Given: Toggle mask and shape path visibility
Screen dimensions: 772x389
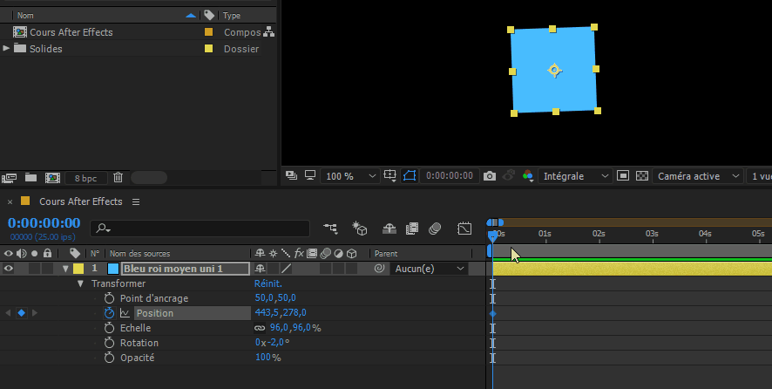Looking at the screenshot, I should [410, 176].
